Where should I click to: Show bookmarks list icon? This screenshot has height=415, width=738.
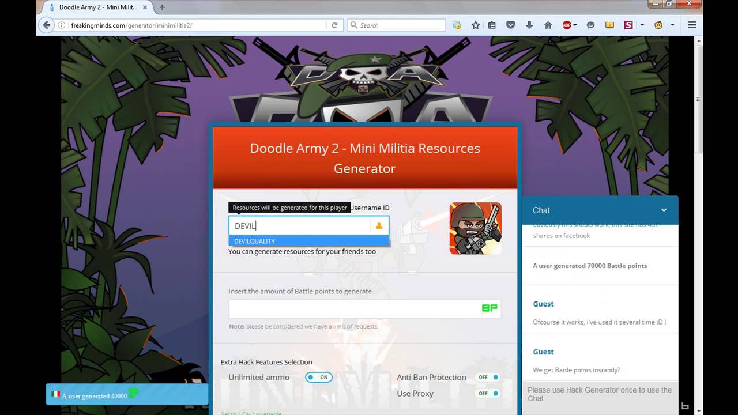[x=492, y=25]
